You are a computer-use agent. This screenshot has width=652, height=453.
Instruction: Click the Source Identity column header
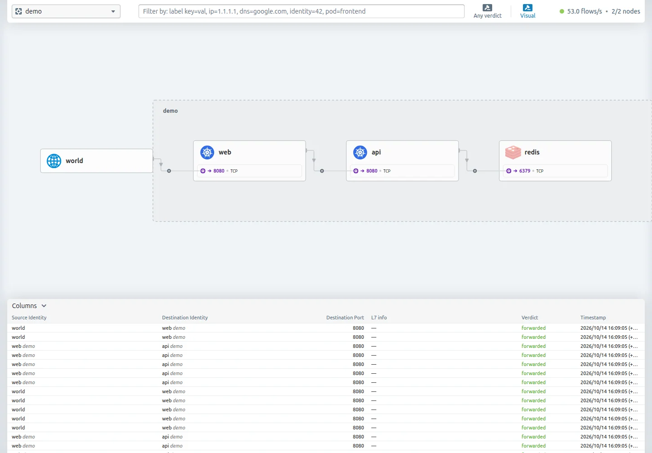(29, 318)
